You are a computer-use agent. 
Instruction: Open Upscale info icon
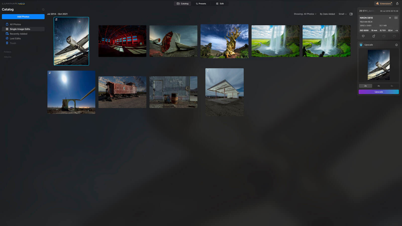[396, 45]
